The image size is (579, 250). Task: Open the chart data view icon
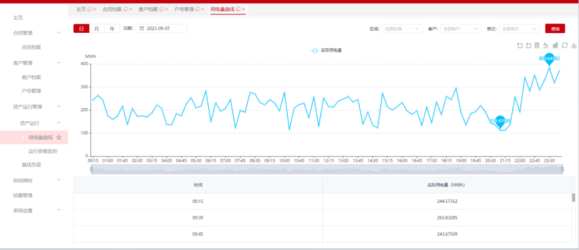click(537, 46)
